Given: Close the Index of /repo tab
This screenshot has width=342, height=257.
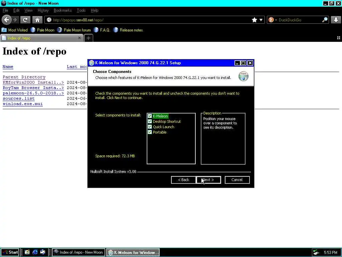Looking at the screenshot, I should 79,38.
